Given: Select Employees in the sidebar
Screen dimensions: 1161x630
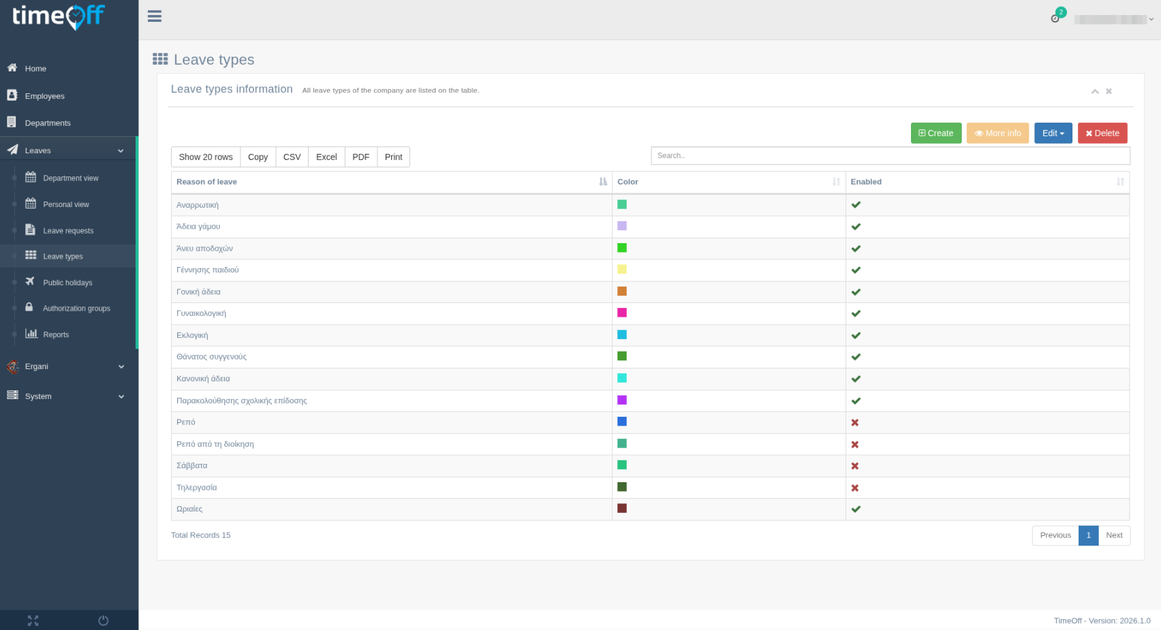Looking at the screenshot, I should 44,96.
